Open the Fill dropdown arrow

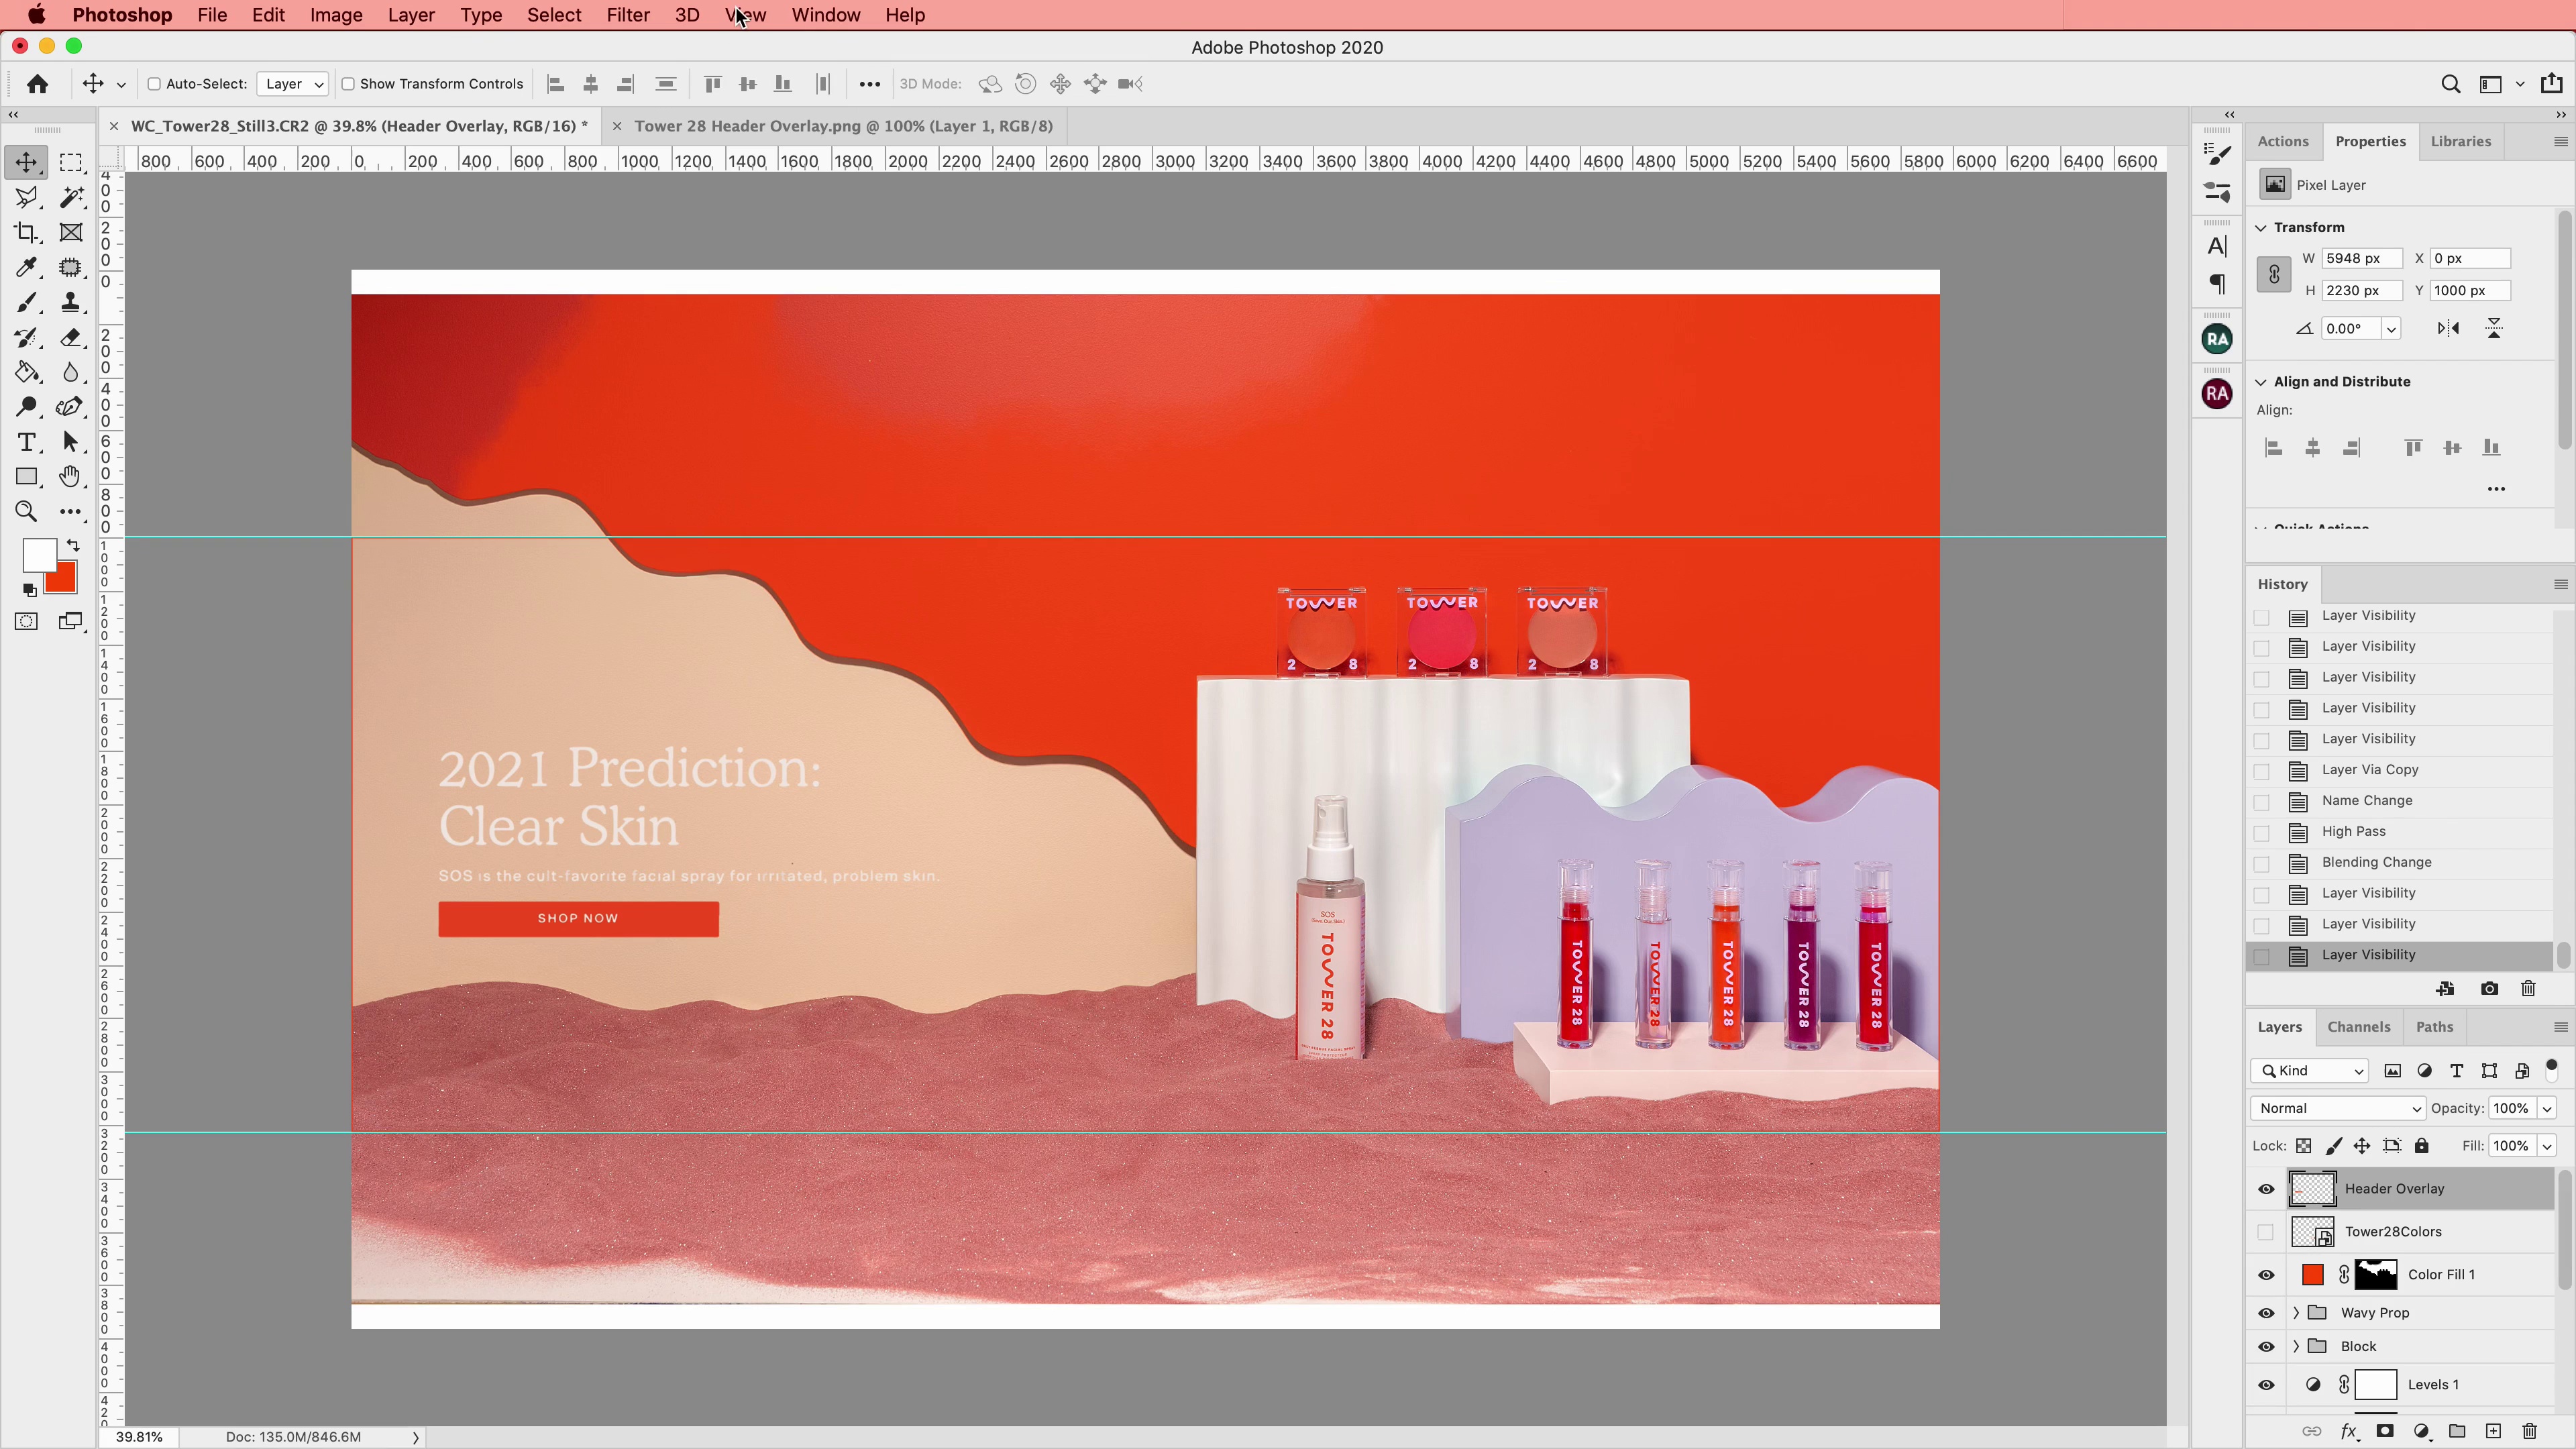[x=2547, y=1146]
